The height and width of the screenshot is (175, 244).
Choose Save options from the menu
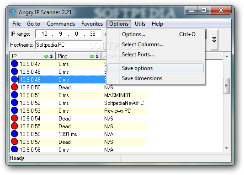tap(156, 68)
